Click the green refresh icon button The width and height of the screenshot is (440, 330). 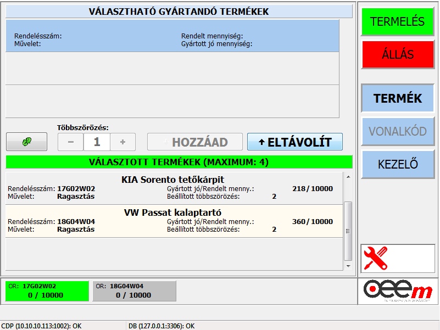26,142
